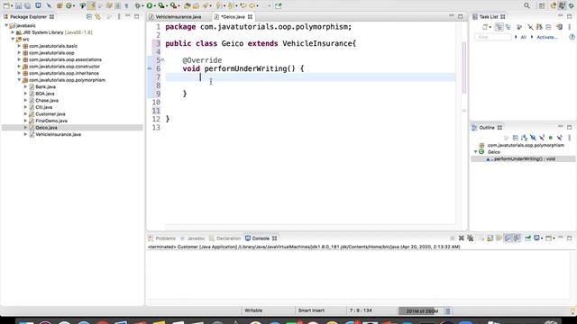Click the Run (green play) toolbar icon
577x324 pixels.
pos(150,5)
